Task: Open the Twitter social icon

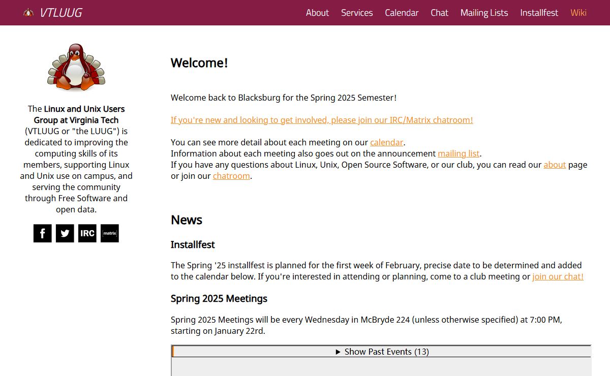Action: click(x=65, y=233)
